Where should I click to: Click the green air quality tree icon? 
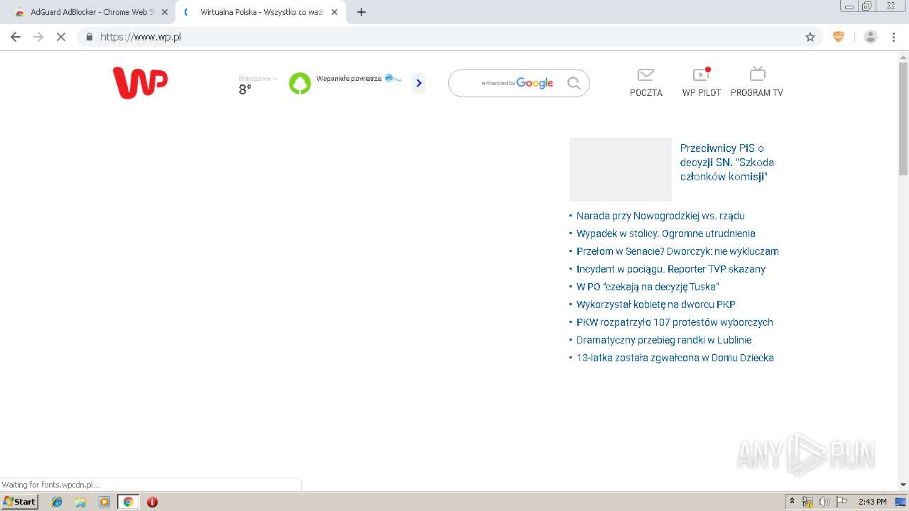click(x=300, y=83)
